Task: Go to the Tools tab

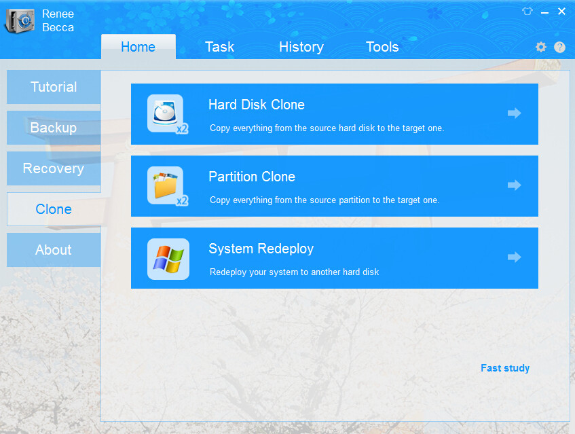Action: point(382,47)
